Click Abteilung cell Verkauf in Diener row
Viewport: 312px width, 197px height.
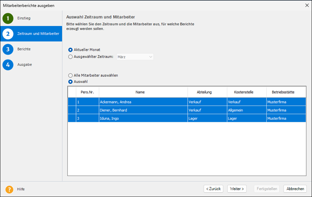(x=207, y=110)
